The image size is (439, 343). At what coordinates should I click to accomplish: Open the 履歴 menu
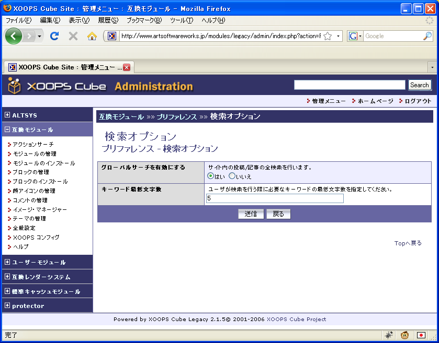[108, 20]
